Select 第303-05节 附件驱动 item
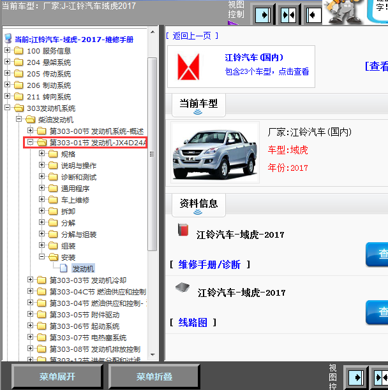 (x=84, y=315)
